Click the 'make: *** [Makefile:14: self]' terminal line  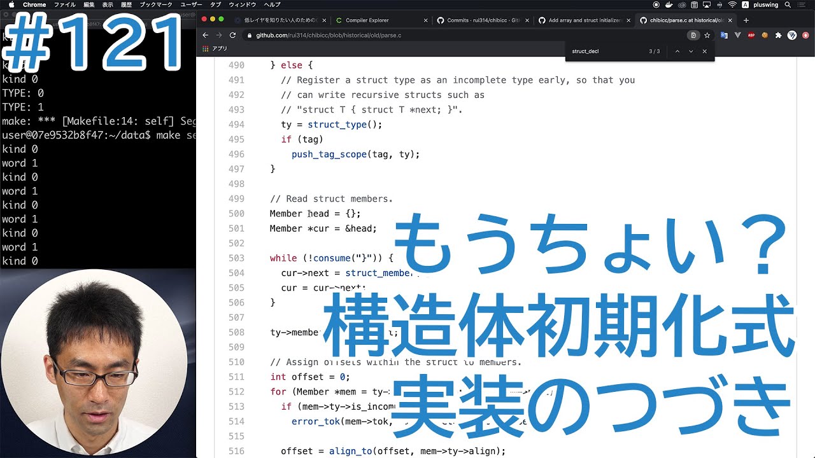[x=99, y=121]
